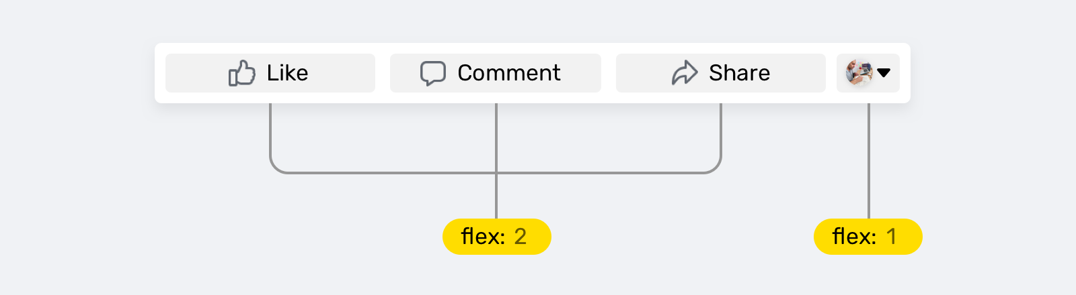Click the Comment speech bubble icon
Viewport: 1076px width, 295px height.
click(433, 73)
